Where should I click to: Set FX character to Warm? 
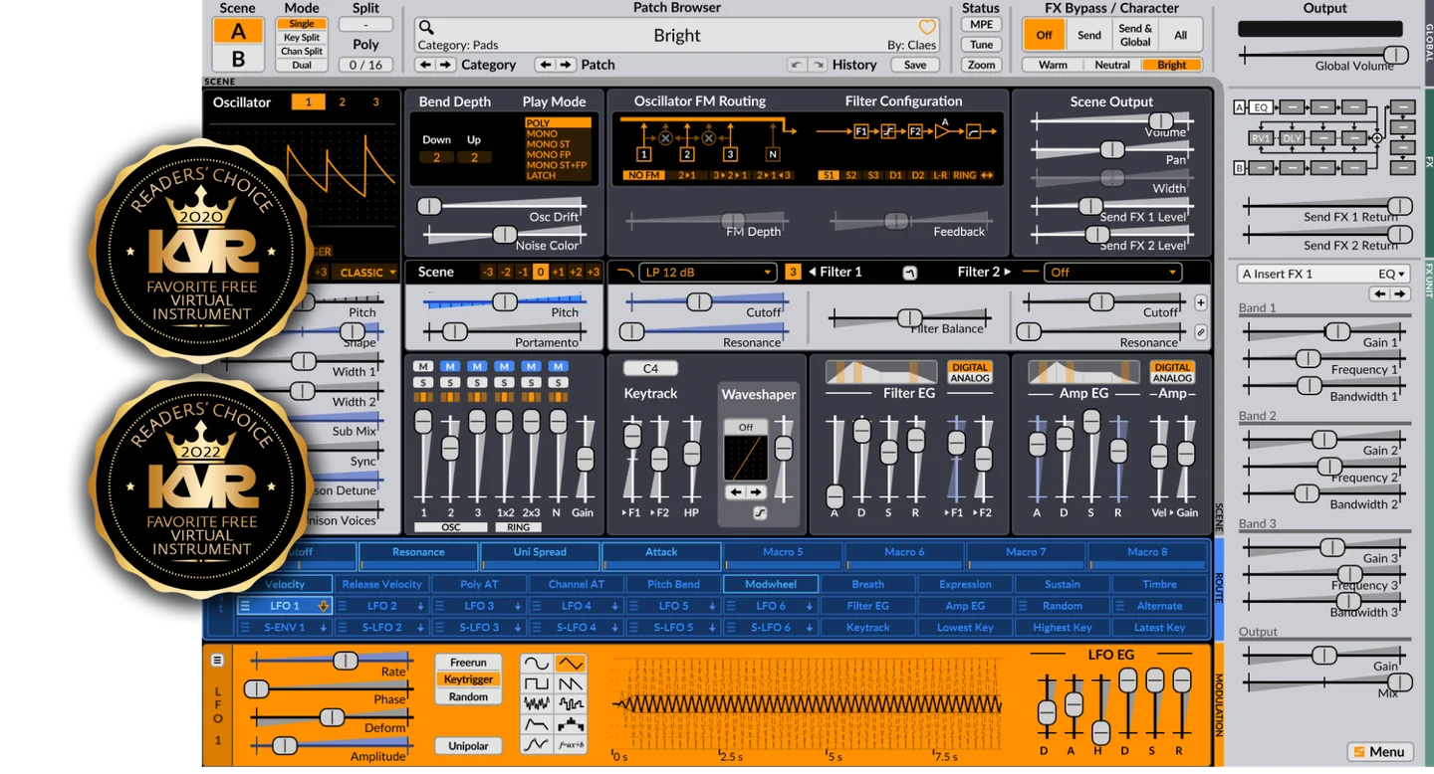1053,65
